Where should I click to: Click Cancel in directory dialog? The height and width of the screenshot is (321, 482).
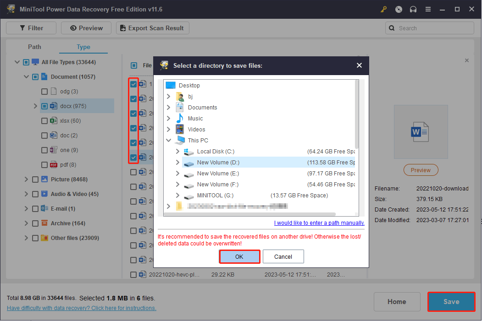(x=283, y=256)
